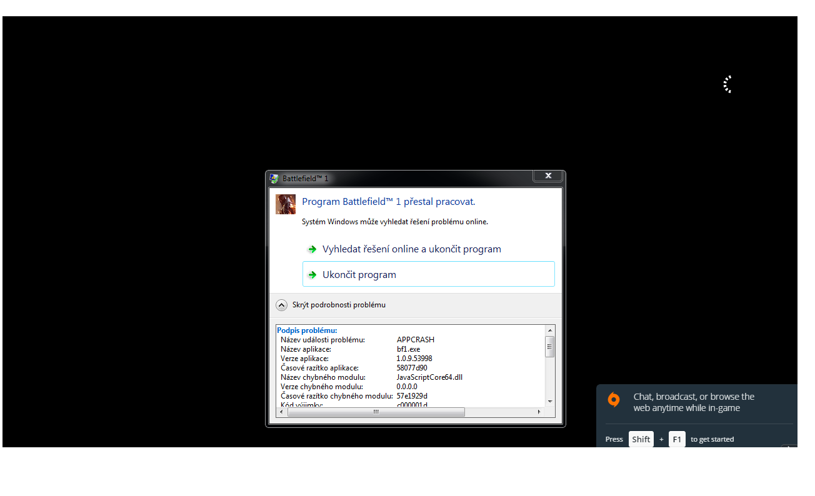Choose 'Vyhledat řešení online a ukončit program'

point(412,249)
